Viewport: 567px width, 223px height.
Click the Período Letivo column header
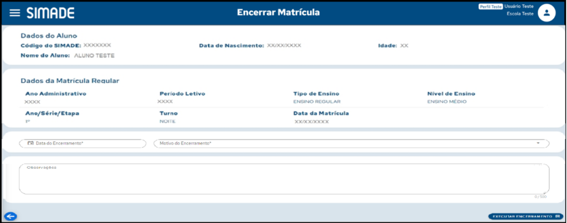click(x=182, y=94)
